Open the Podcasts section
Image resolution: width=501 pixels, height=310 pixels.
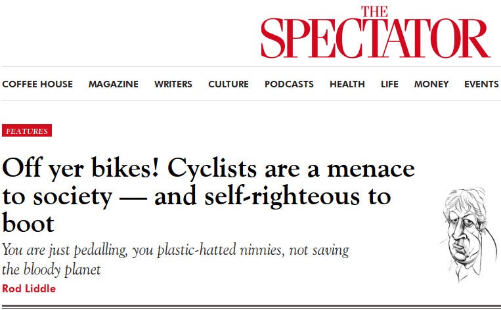coord(289,84)
